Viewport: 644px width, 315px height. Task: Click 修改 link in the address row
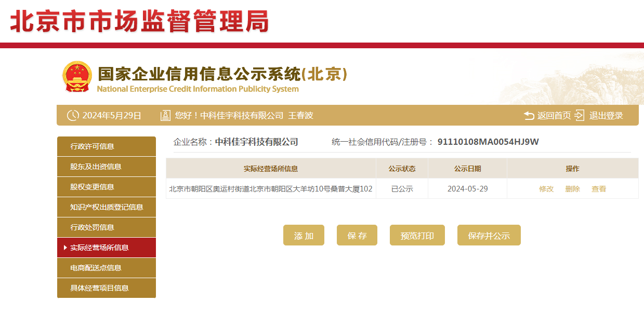(x=546, y=189)
